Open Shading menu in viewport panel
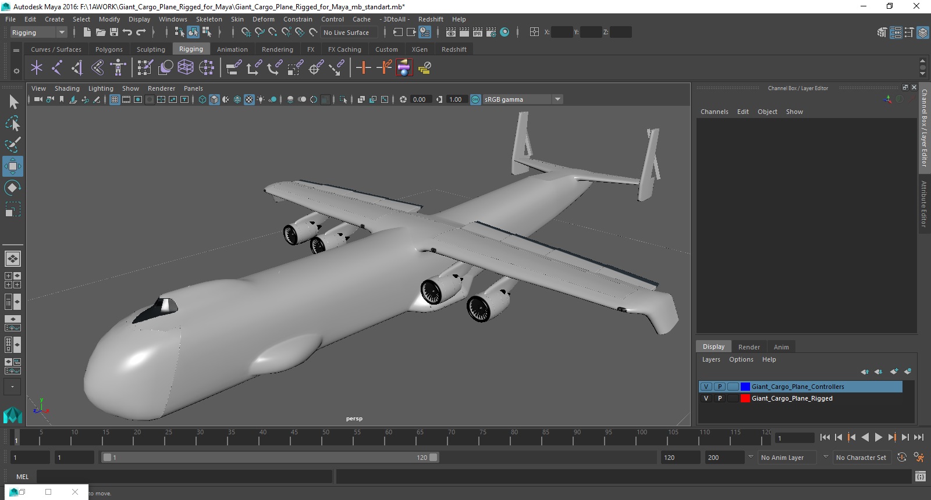Screen dimensions: 931x500 click(67, 88)
